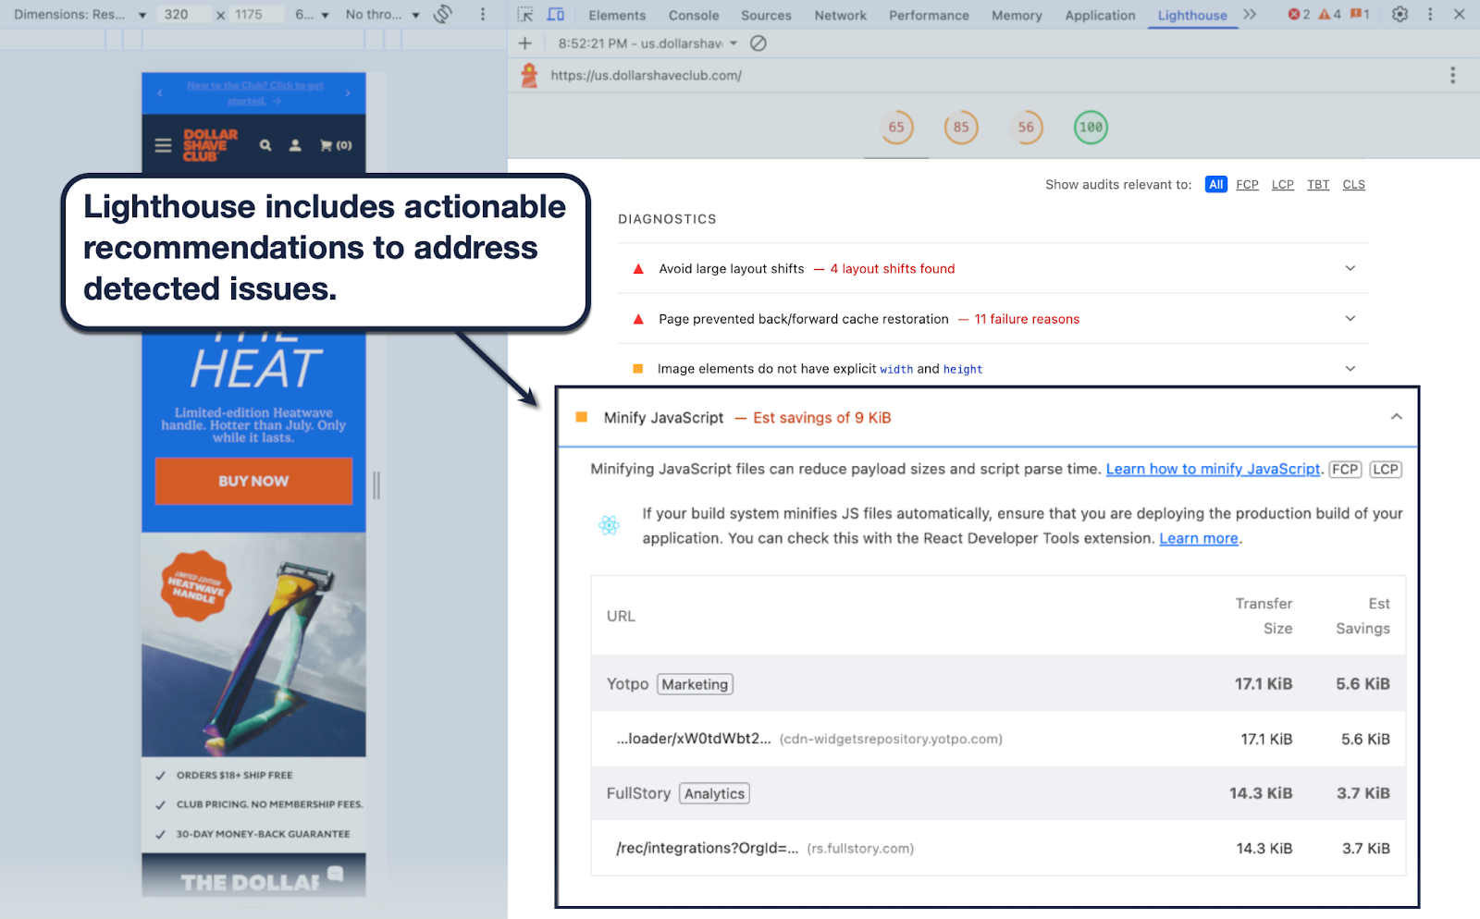Click the Yotpo entity row
Image resolution: width=1480 pixels, height=919 pixels.
click(998, 684)
